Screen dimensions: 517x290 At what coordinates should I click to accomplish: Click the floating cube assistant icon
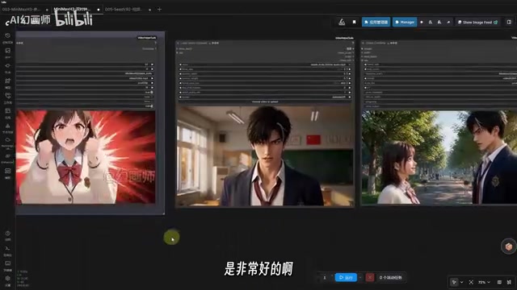point(509,246)
